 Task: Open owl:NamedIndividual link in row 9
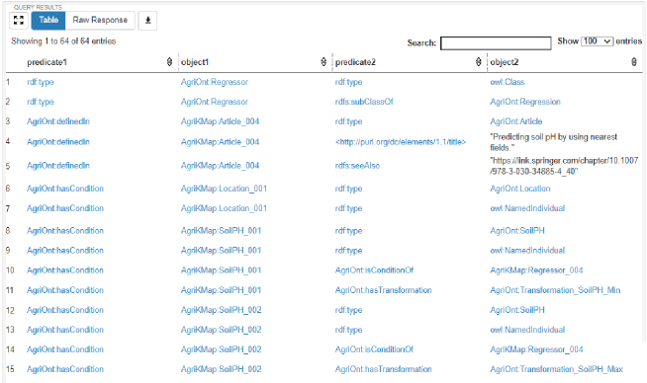point(527,251)
